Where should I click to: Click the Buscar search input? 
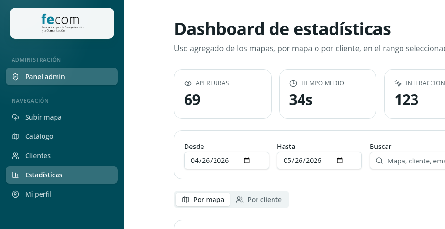tap(407, 161)
